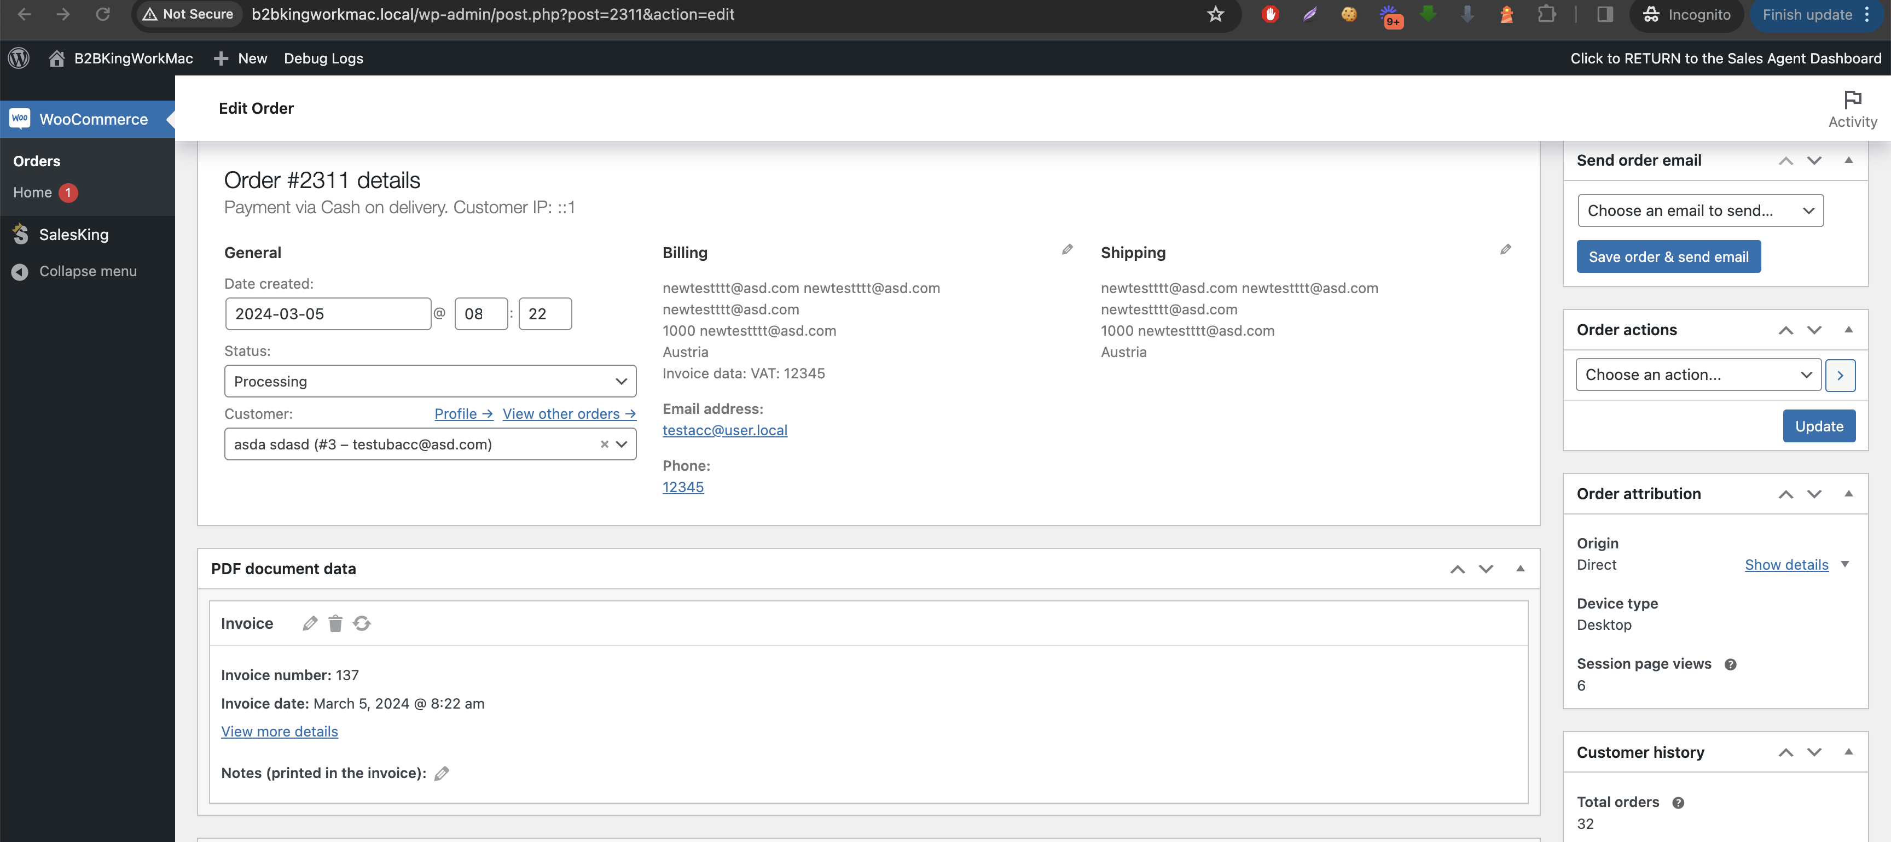The image size is (1891, 842).
Task: Open Choose an email to send dropdown
Action: tap(1700, 210)
